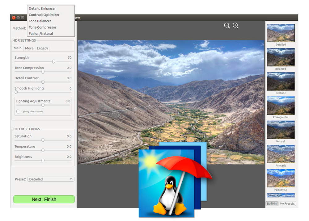Select the Detailed preset thumbnail
This screenshot has width=309, height=221.
tap(281, 33)
